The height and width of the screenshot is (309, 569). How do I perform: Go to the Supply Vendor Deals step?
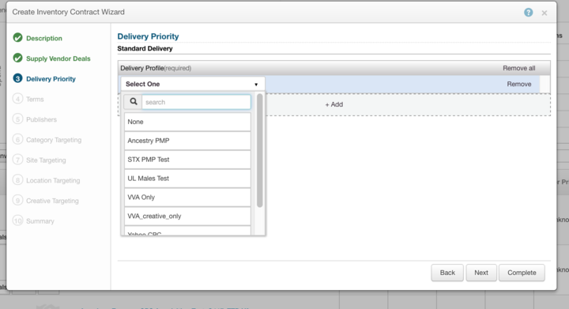pos(58,58)
